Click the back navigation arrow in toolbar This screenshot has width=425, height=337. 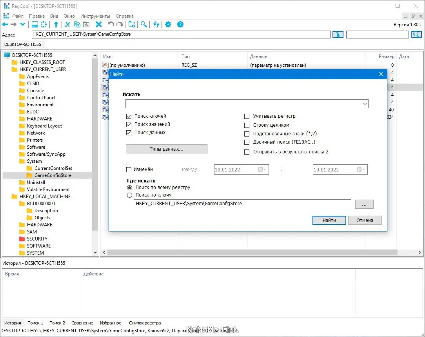(x=5, y=24)
